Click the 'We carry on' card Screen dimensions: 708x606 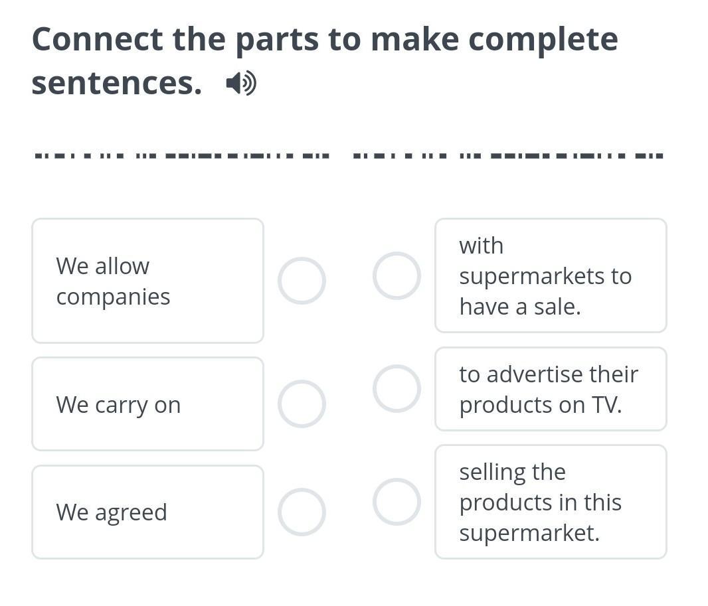[x=147, y=404]
